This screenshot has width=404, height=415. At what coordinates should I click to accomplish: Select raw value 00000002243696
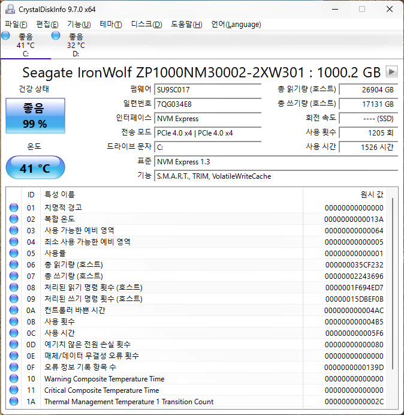[354, 276]
